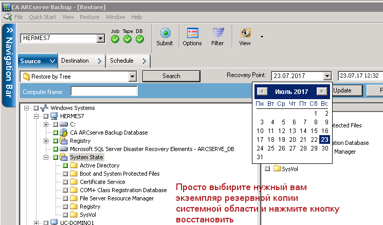Click the File Server Resource Manager folder icon
Viewport: 383px width, 225px height.
tap(74, 198)
